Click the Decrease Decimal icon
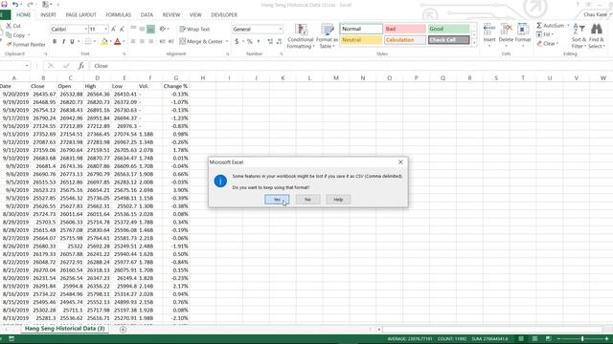 click(x=279, y=41)
